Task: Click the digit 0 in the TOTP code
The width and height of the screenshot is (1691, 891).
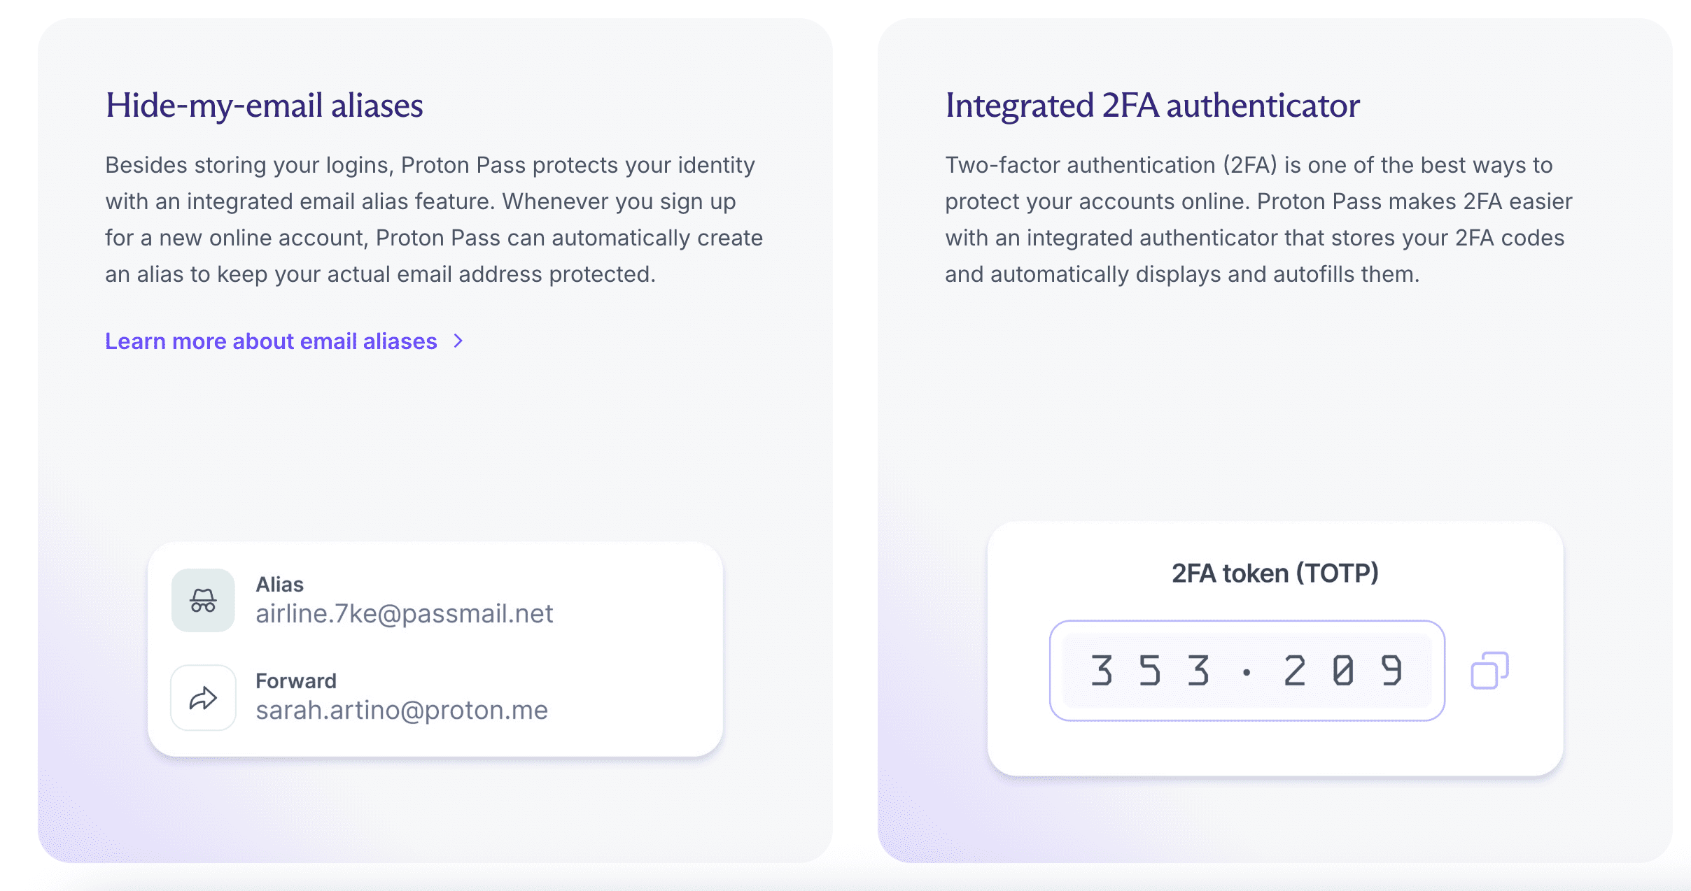Action: coord(1343,671)
